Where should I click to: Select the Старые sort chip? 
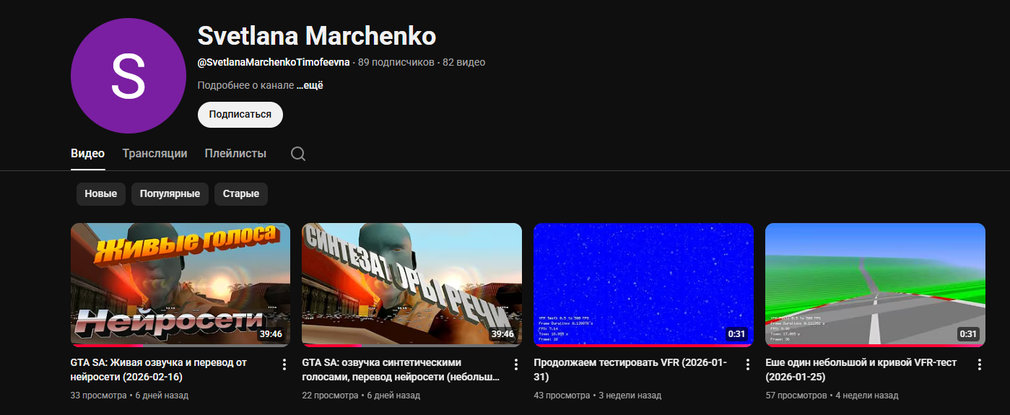(x=241, y=194)
